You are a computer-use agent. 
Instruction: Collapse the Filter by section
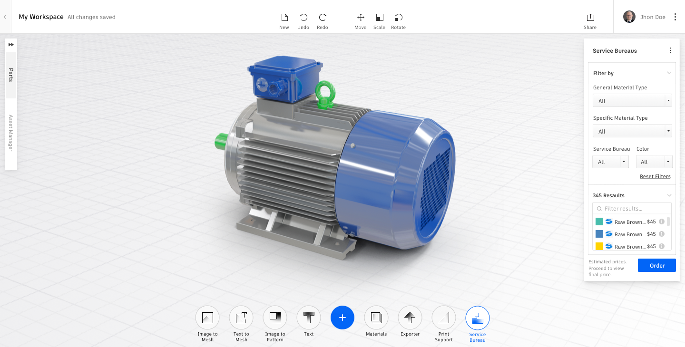pyautogui.click(x=669, y=73)
